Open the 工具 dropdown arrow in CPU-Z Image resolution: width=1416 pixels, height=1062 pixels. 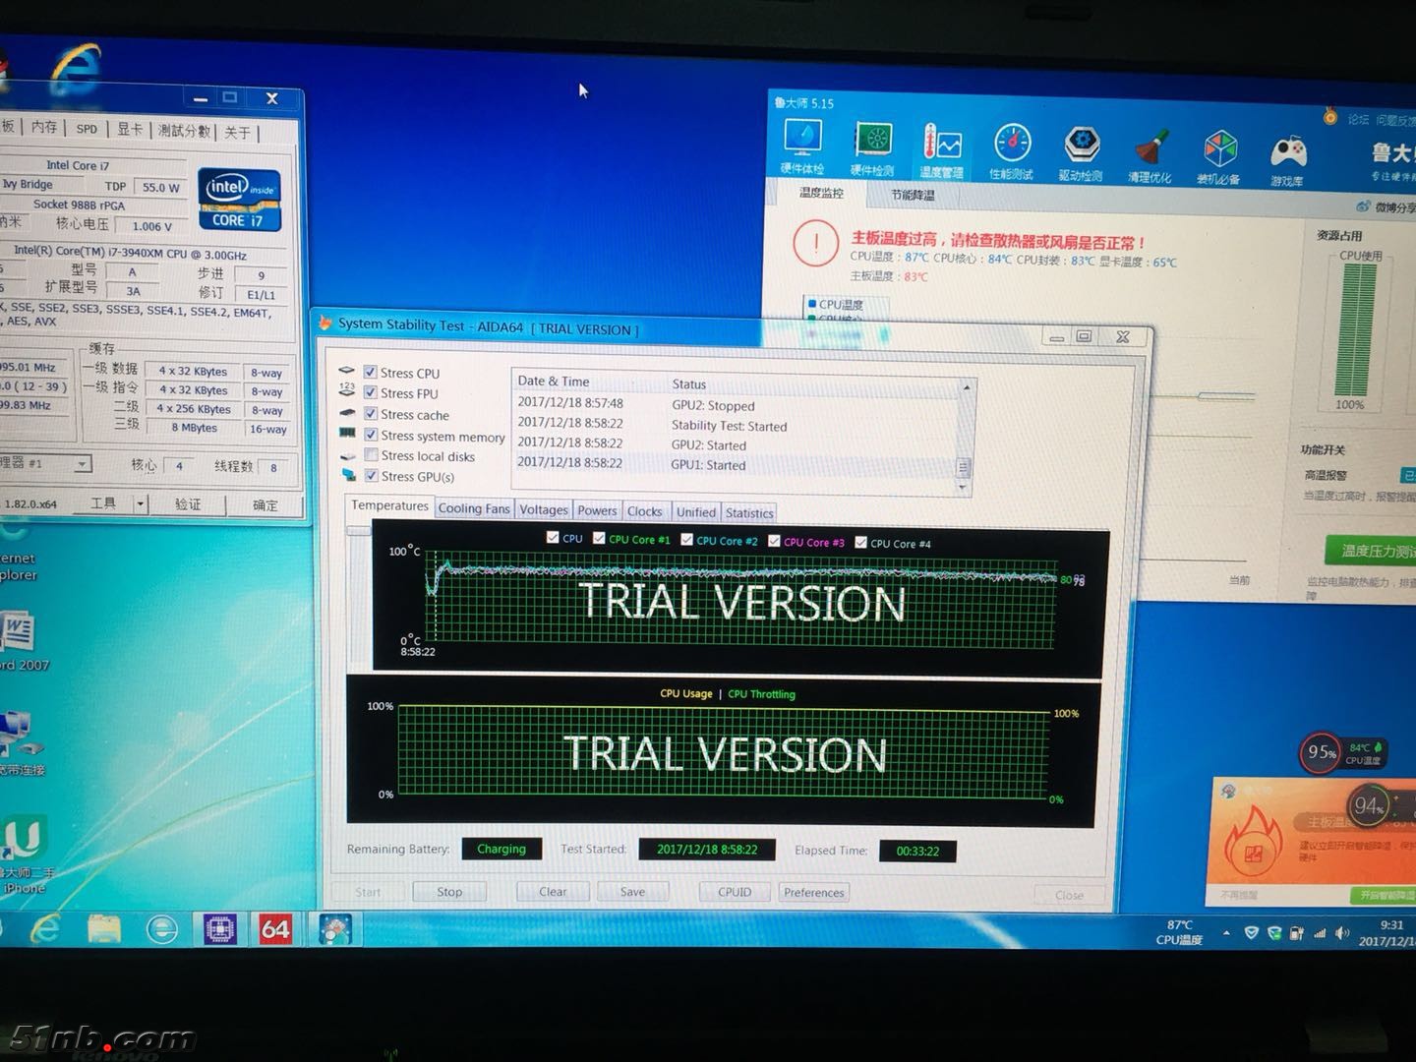coord(141,503)
